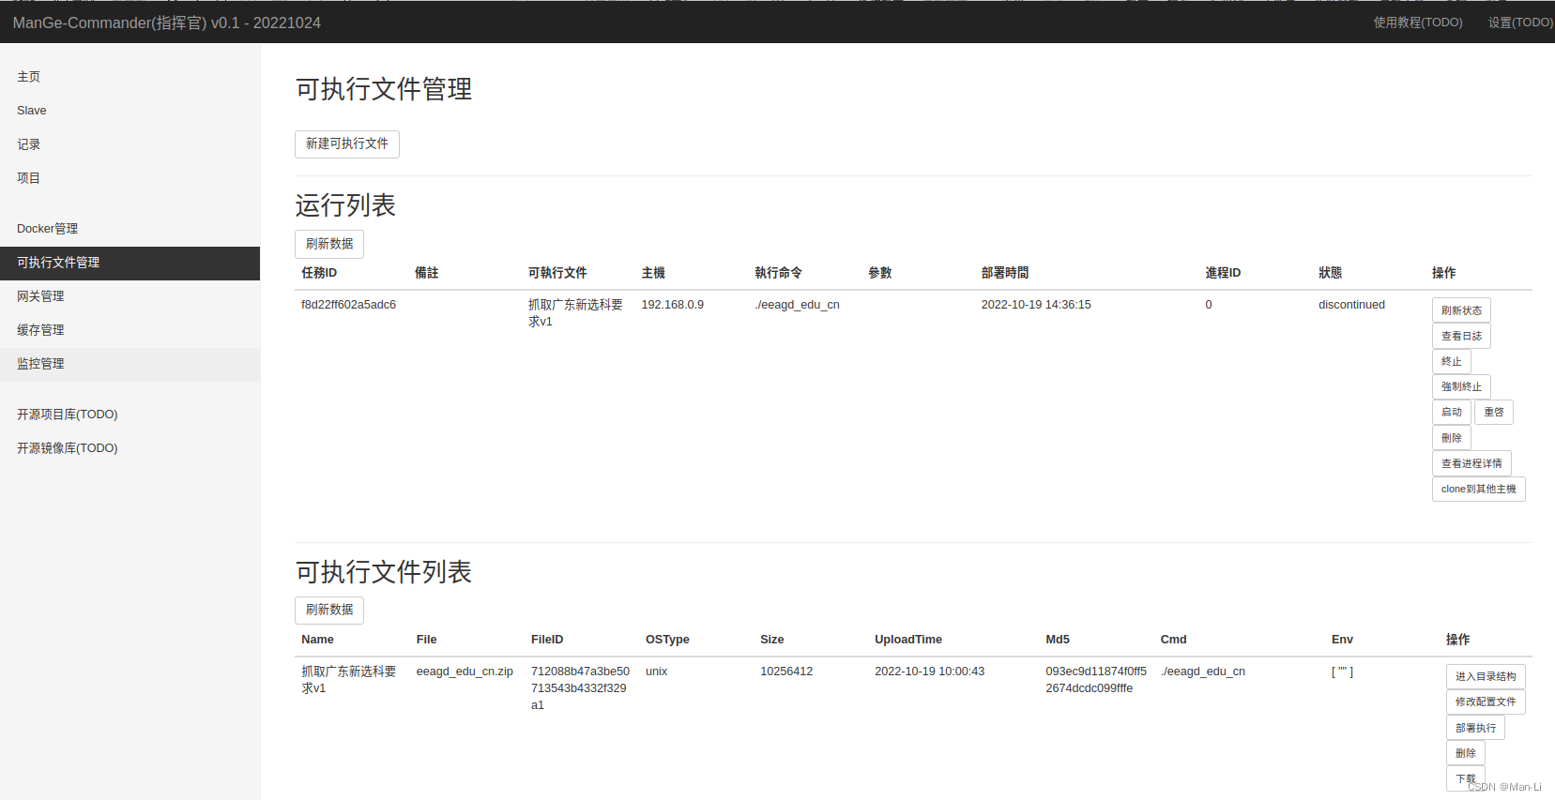Open 缓存管理 in the sidebar
Viewport: 1555px width, 800px height.
coord(130,330)
